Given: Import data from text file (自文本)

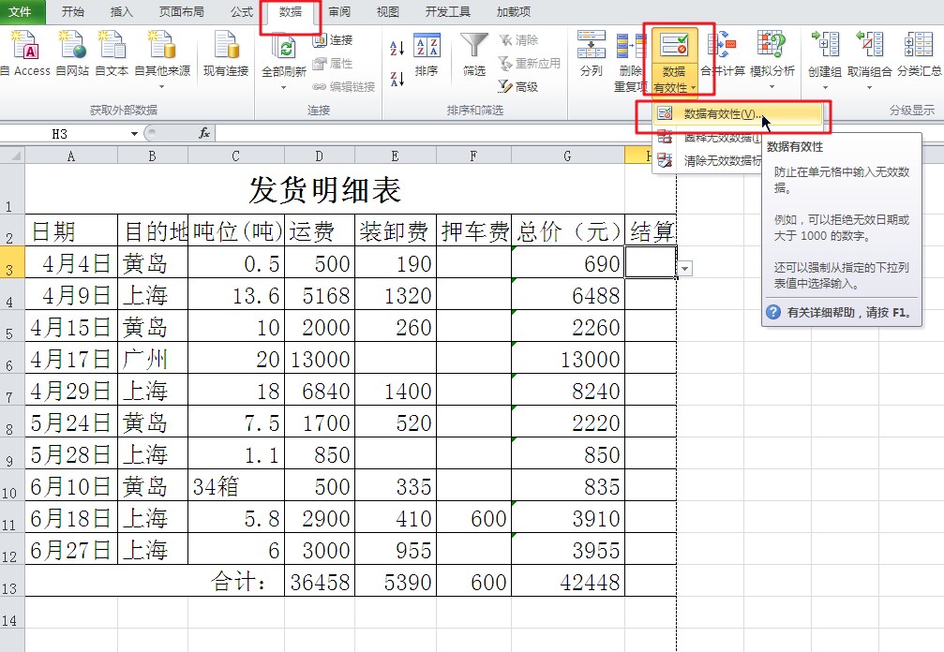Looking at the screenshot, I should (112, 54).
